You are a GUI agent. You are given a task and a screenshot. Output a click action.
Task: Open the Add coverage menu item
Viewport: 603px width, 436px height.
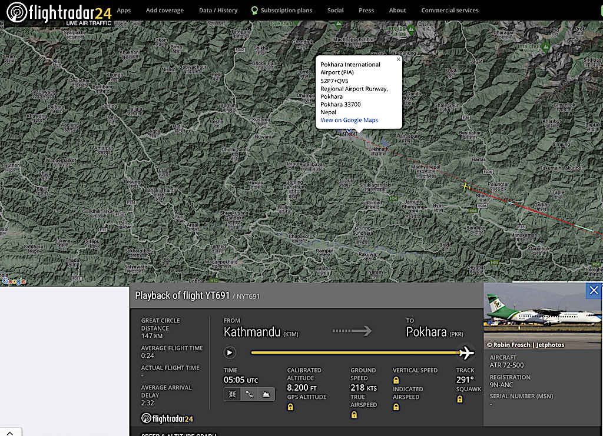coord(165,11)
